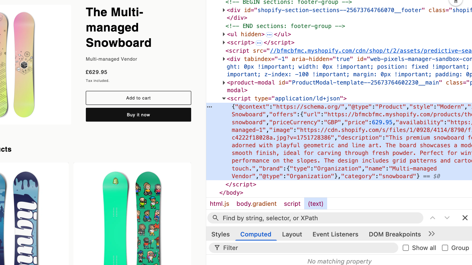The image size is (472, 265).
Task: Close the DevTools find bar
Action: coord(465,218)
